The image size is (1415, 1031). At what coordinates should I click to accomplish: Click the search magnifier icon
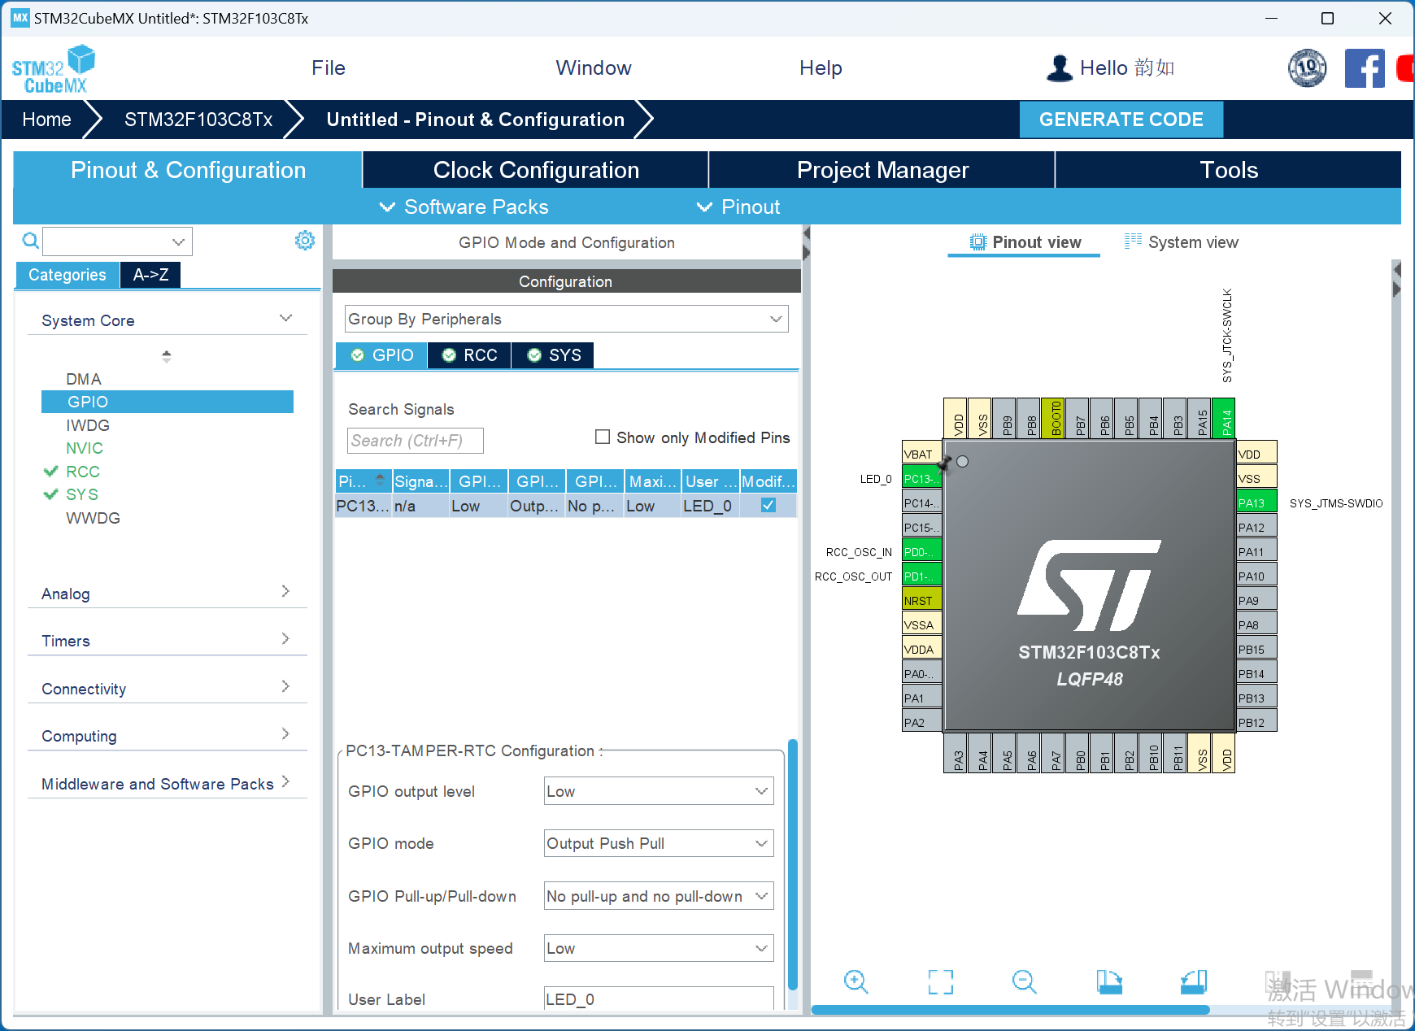point(30,241)
